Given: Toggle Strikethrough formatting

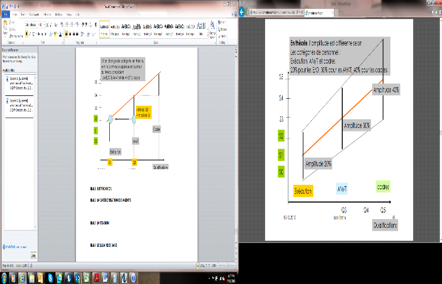Looking at the screenshot, I should (39, 34).
